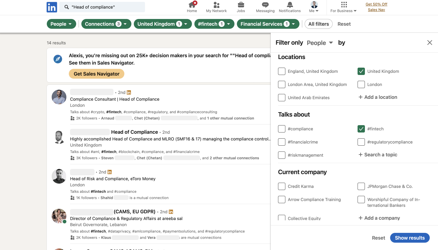Click followers icon in 2K followers Klaus row

(x=72, y=237)
